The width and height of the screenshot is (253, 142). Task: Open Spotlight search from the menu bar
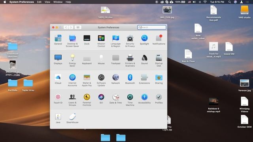coord(229,2)
